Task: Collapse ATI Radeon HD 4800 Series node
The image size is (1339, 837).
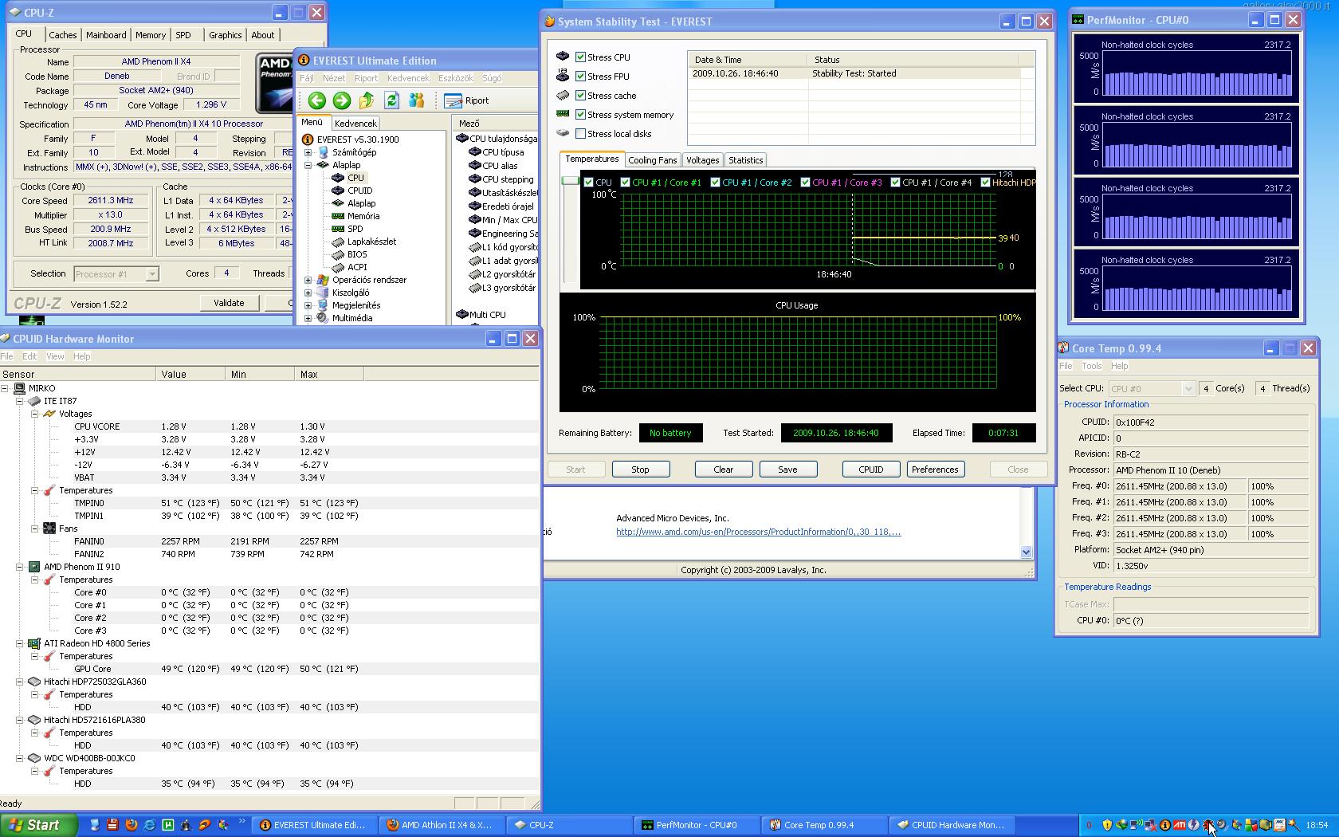Action: 20,643
